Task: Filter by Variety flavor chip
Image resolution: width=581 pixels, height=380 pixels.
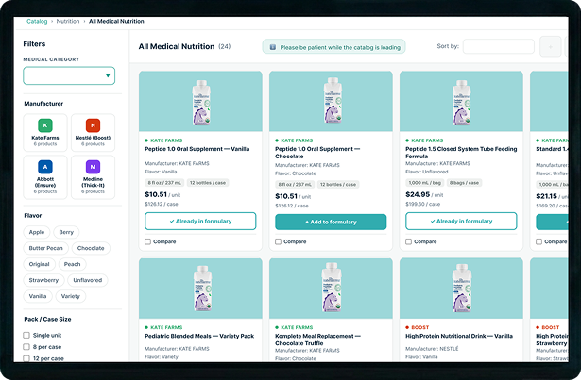Action: click(x=71, y=296)
